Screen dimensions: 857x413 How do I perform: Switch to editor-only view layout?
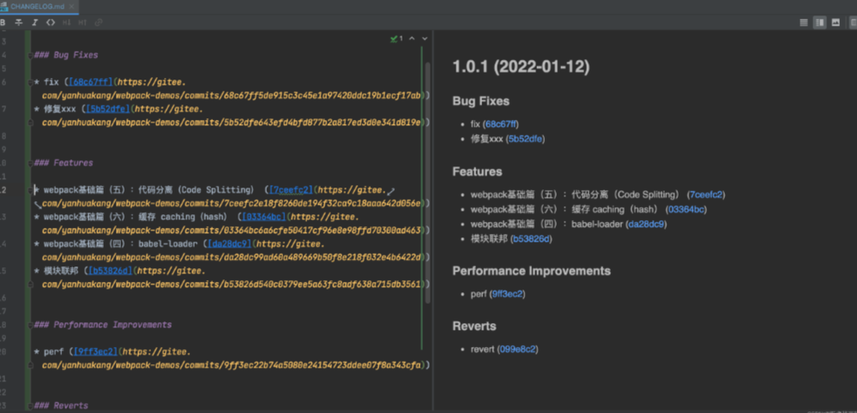(804, 22)
